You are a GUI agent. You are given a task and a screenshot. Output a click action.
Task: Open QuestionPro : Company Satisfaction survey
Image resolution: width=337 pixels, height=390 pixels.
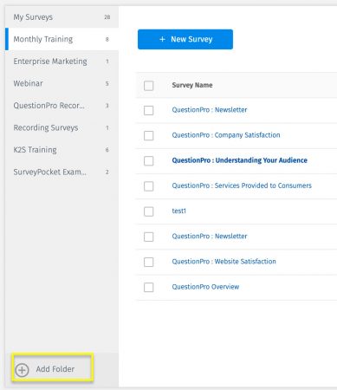point(226,135)
